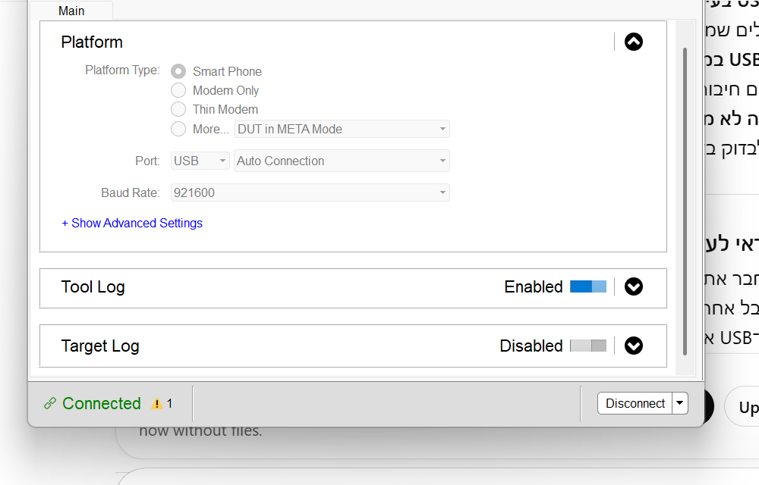The height and width of the screenshot is (485, 759).
Task: Toggle the Tool Log Enabled switch
Action: [x=588, y=286]
